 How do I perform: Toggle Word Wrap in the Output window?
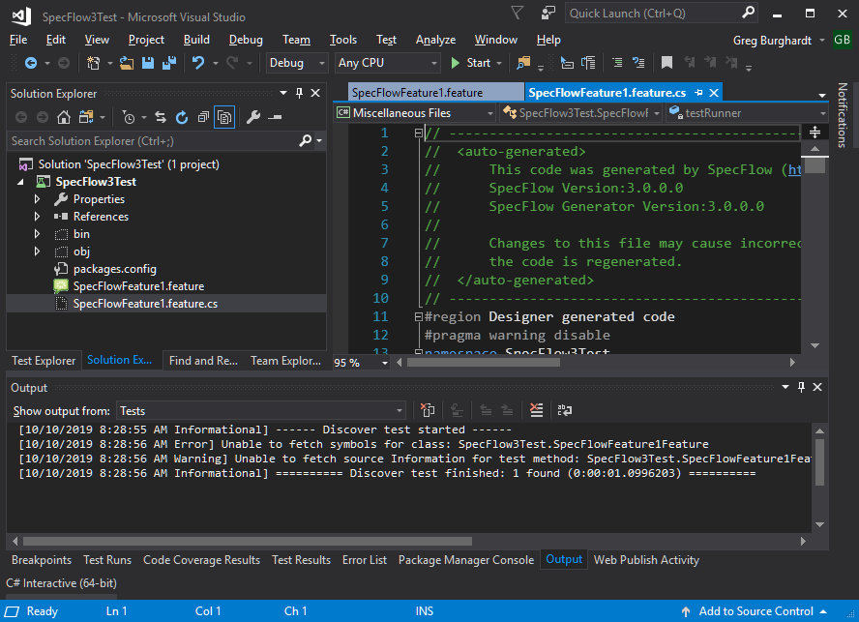point(565,410)
